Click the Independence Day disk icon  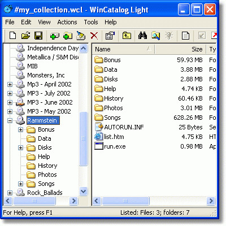20,48
